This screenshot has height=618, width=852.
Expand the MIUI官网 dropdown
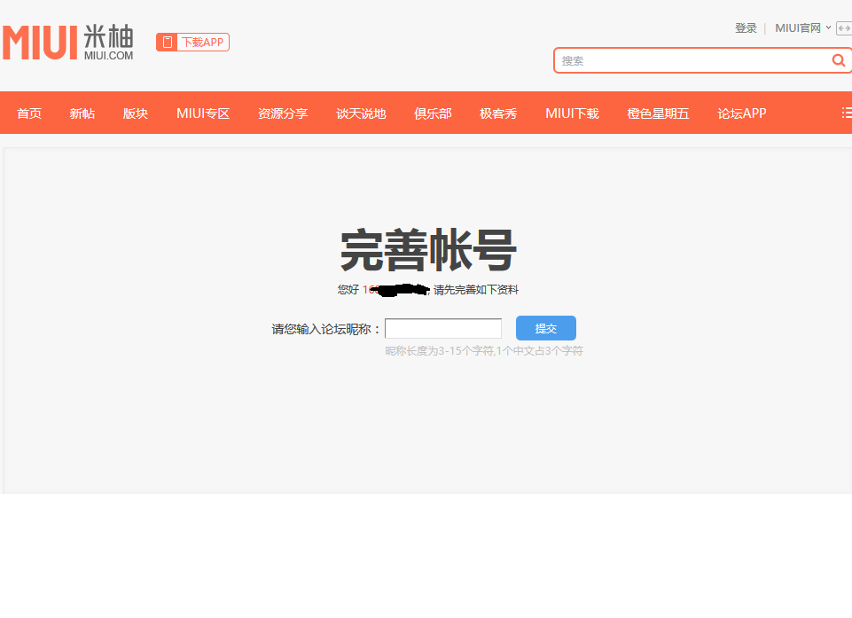point(802,28)
